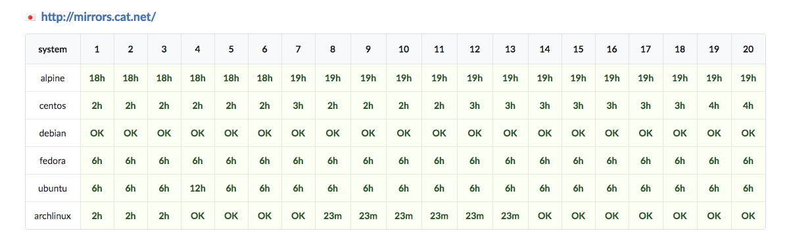Select the alpine row label
The width and height of the screenshot is (789, 250).
(53, 78)
